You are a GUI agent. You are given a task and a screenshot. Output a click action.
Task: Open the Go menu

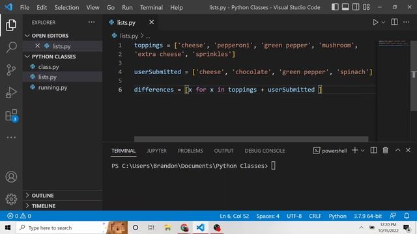coord(111,7)
